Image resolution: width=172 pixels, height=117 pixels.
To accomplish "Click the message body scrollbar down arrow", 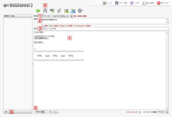I will pos(167,108).
